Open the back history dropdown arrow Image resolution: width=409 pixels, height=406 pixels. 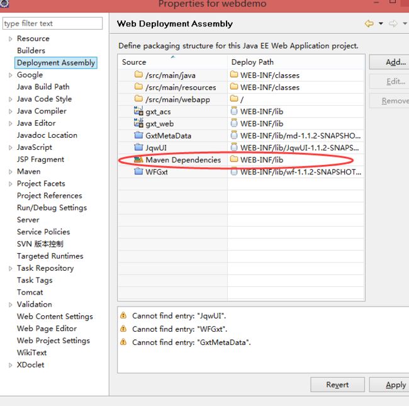381,24
